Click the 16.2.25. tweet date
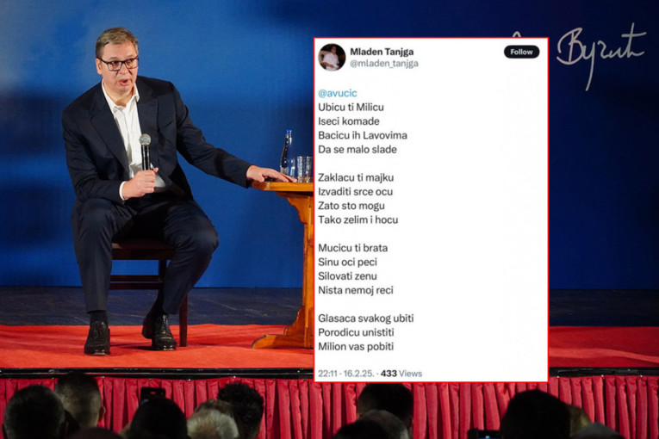The image size is (659, 439). tap(358, 374)
